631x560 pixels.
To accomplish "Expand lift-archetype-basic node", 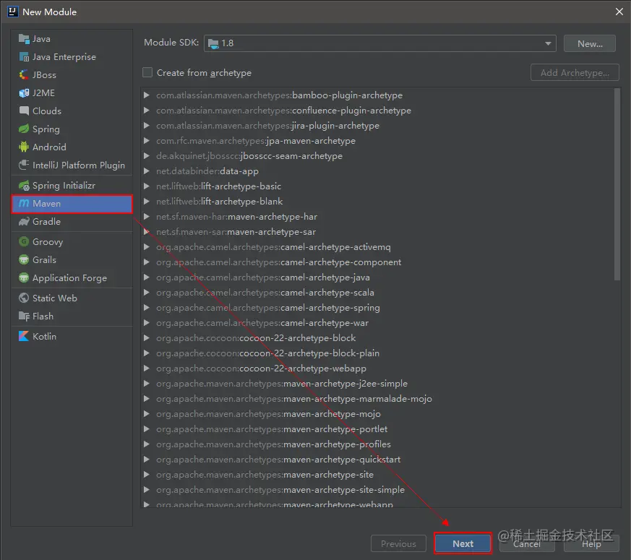I will tap(147, 186).
